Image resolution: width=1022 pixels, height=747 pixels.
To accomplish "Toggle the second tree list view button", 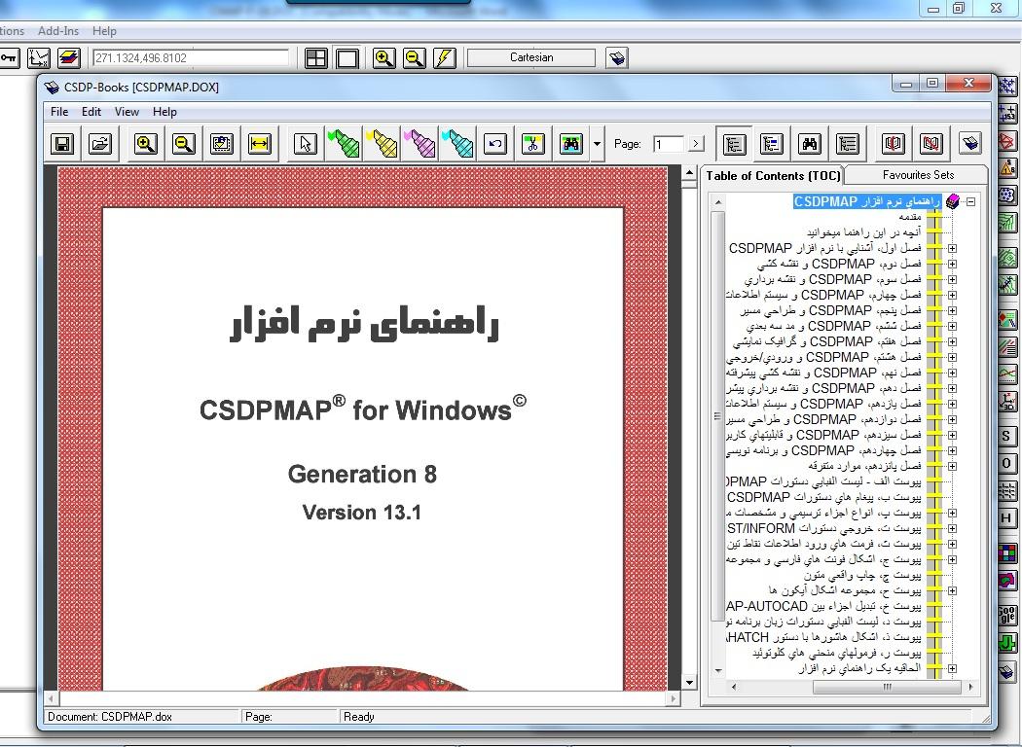I will (772, 144).
